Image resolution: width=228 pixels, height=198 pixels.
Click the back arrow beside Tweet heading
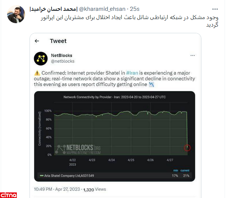point(37,41)
